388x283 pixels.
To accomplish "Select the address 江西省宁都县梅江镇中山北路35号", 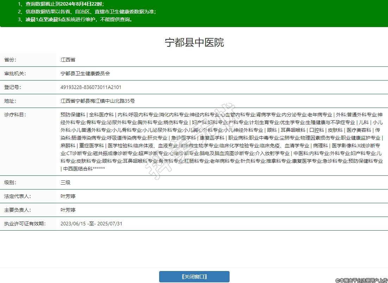I will tap(98, 101).
